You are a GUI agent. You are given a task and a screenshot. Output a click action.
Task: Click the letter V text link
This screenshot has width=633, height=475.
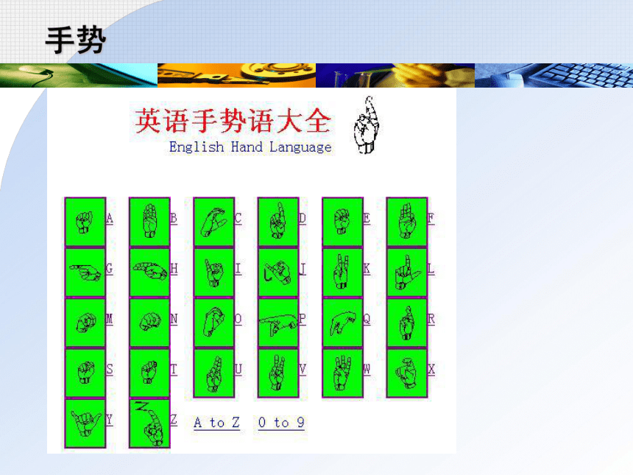pos(303,370)
